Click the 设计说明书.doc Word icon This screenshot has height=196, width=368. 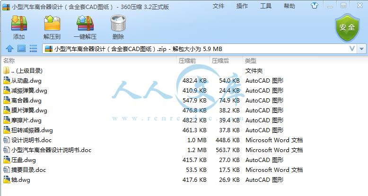coord(7,140)
